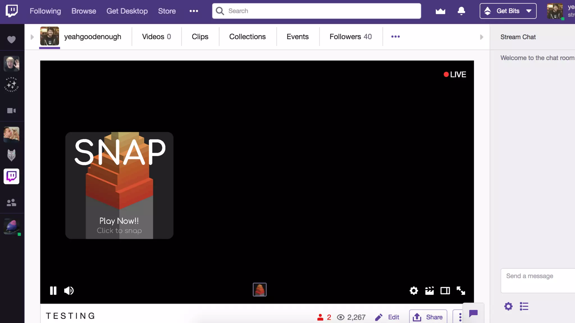The height and width of the screenshot is (323, 575).
Task: Expand the left sidebar arrow
Action: [32, 37]
